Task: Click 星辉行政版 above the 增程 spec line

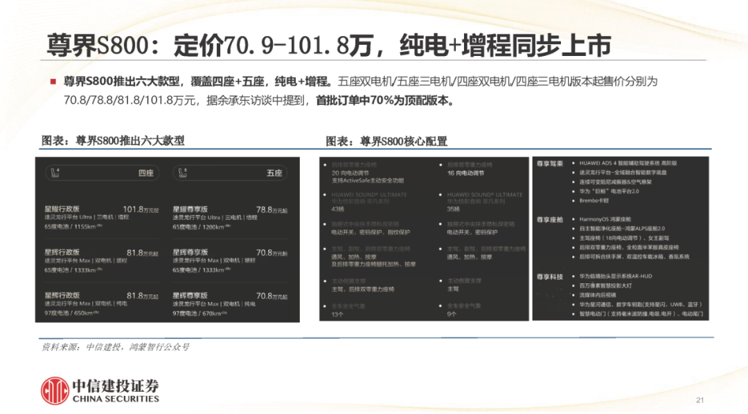Action: [62, 252]
